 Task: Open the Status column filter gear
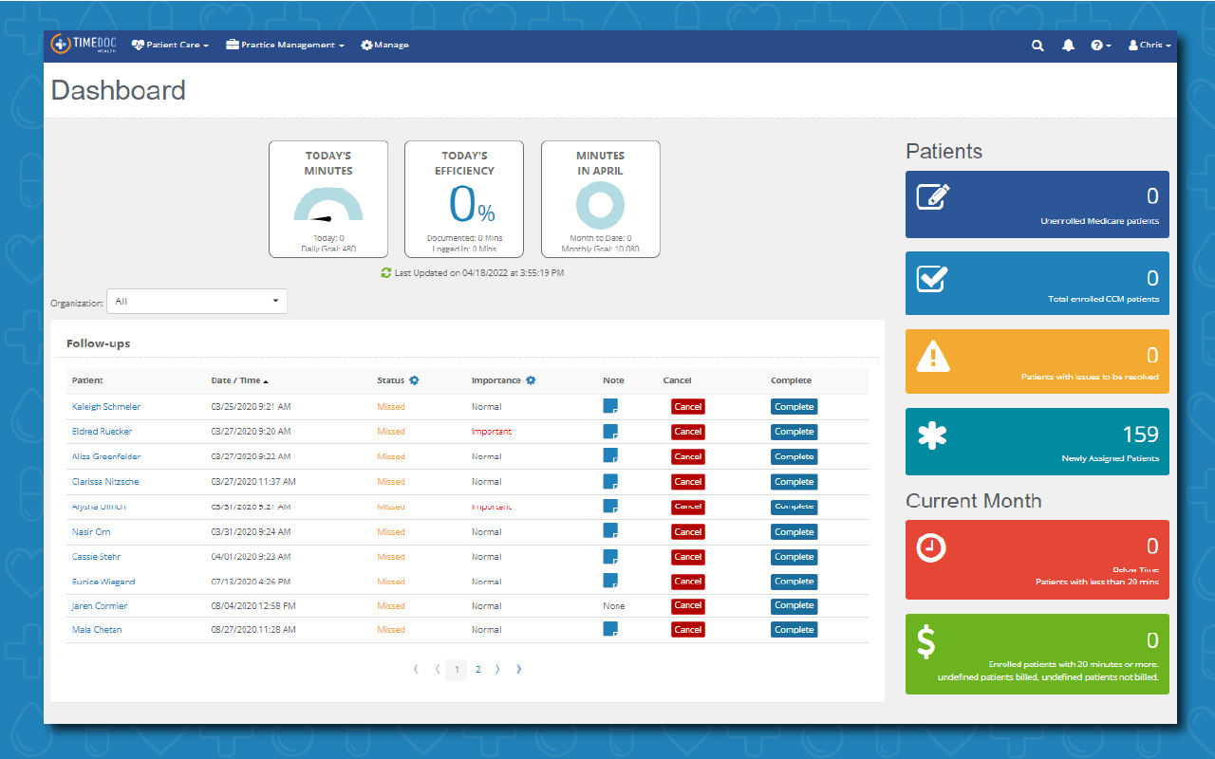[414, 380]
